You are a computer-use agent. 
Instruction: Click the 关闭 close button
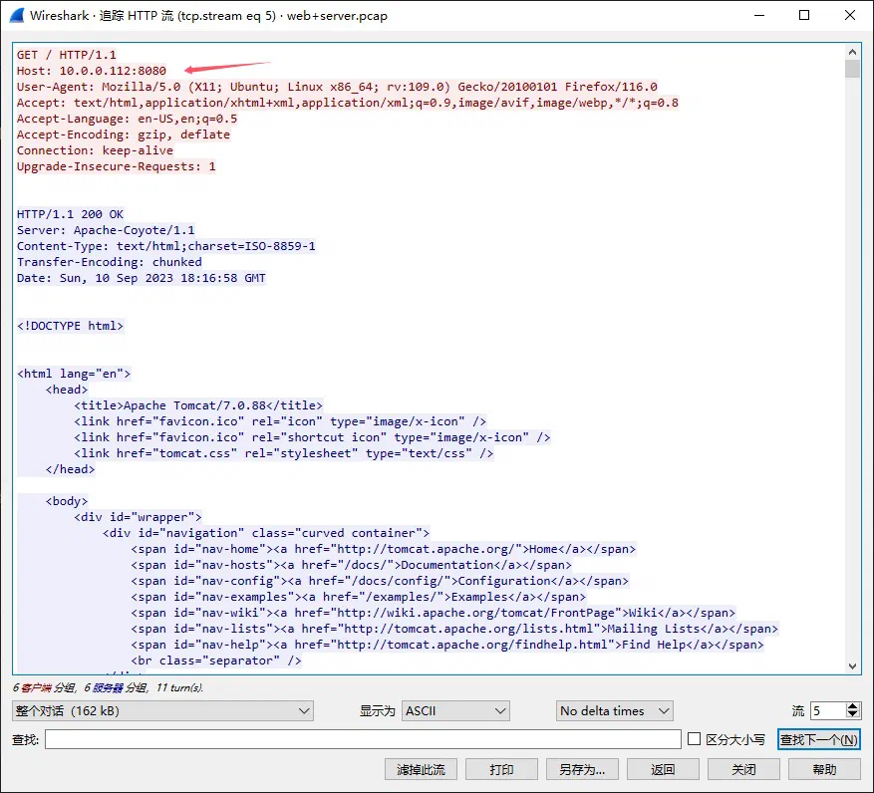tap(743, 770)
